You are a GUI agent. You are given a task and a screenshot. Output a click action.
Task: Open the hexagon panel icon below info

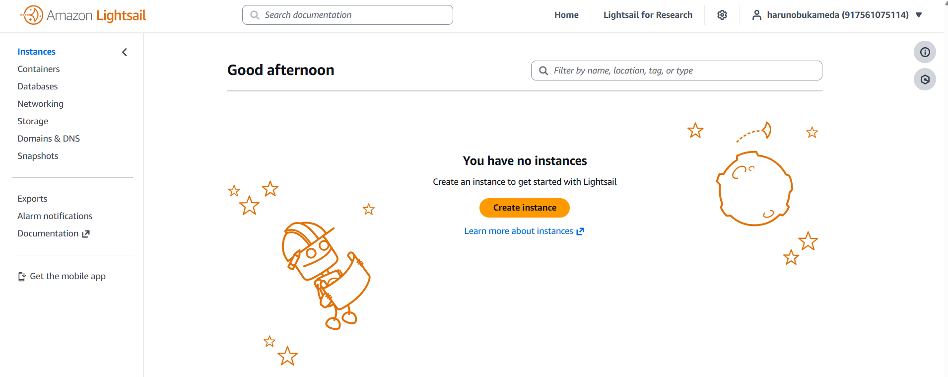[925, 79]
